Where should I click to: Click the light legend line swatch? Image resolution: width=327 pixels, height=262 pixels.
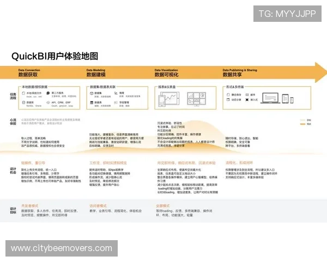(x=302, y=120)
